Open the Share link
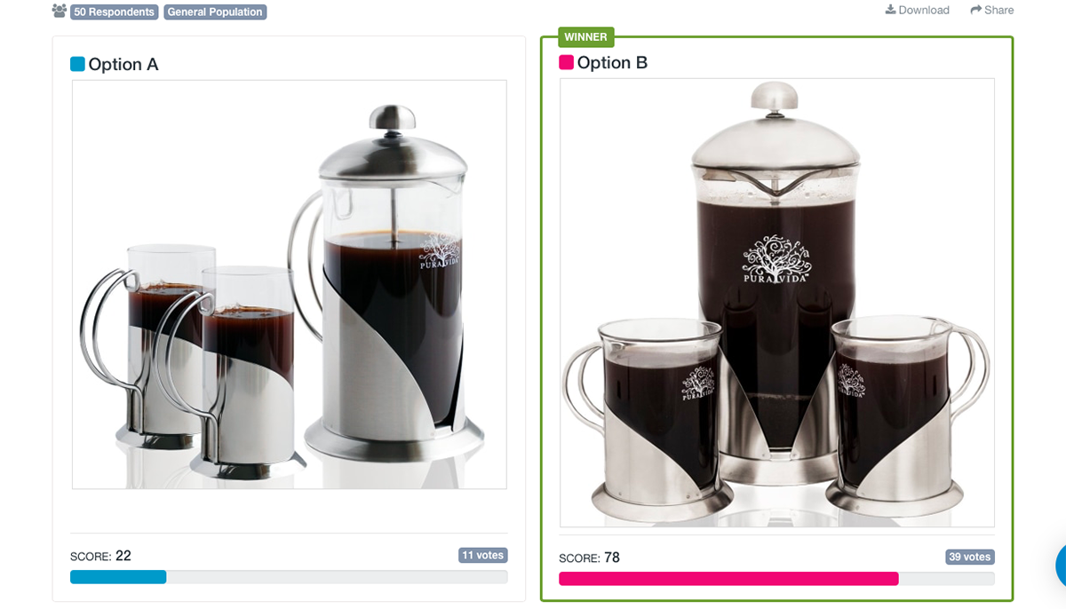This screenshot has height=609, width=1066. click(x=992, y=10)
